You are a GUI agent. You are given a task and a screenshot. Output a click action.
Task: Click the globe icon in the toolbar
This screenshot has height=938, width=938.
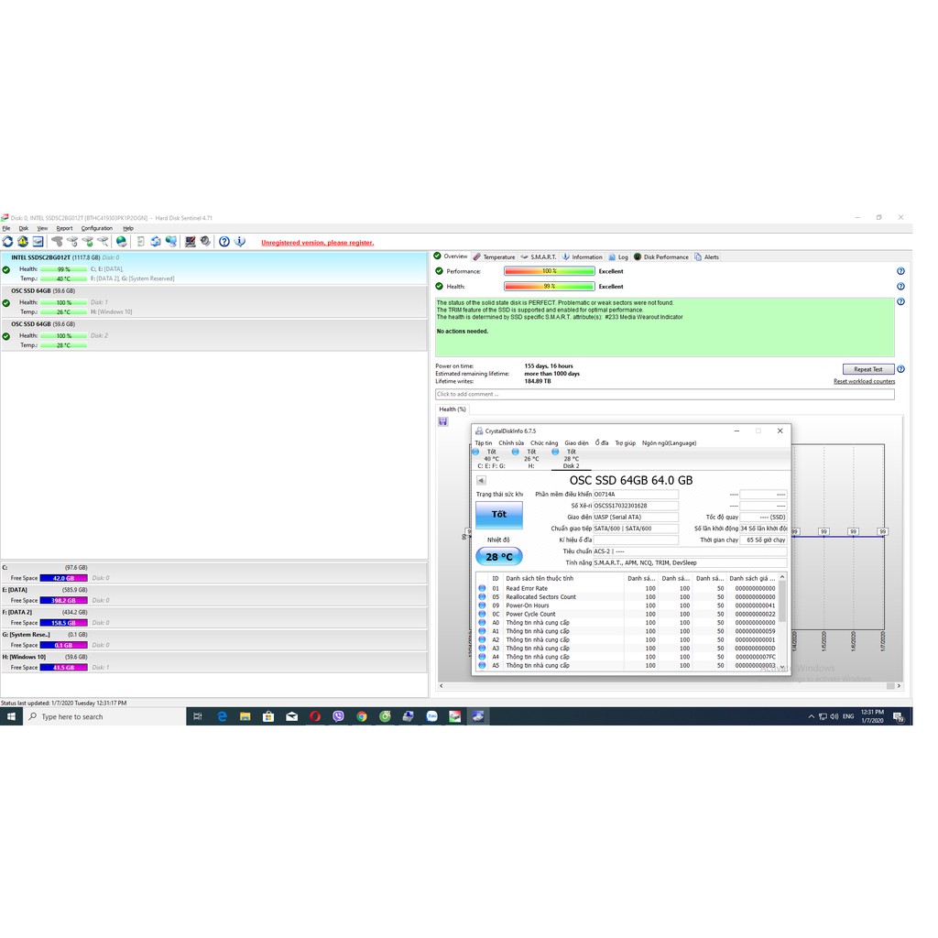pyautogui.click(x=122, y=242)
